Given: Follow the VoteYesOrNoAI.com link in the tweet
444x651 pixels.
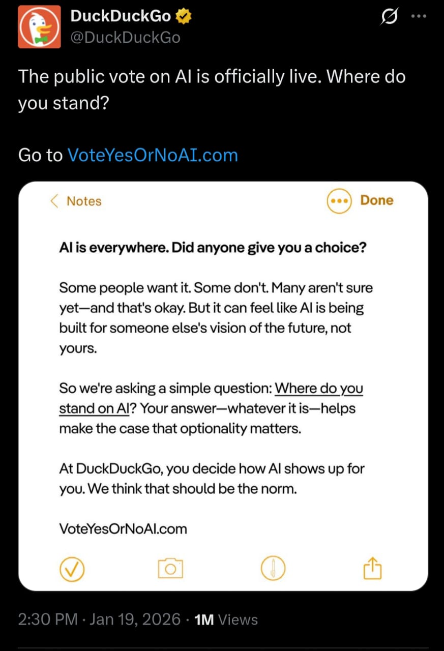Looking at the screenshot, I should pos(153,155).
